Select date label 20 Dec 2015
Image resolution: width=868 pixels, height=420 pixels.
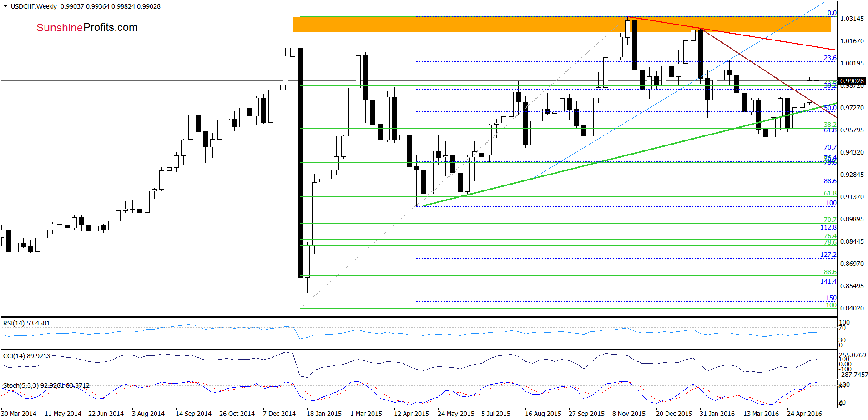coord(674,414)
